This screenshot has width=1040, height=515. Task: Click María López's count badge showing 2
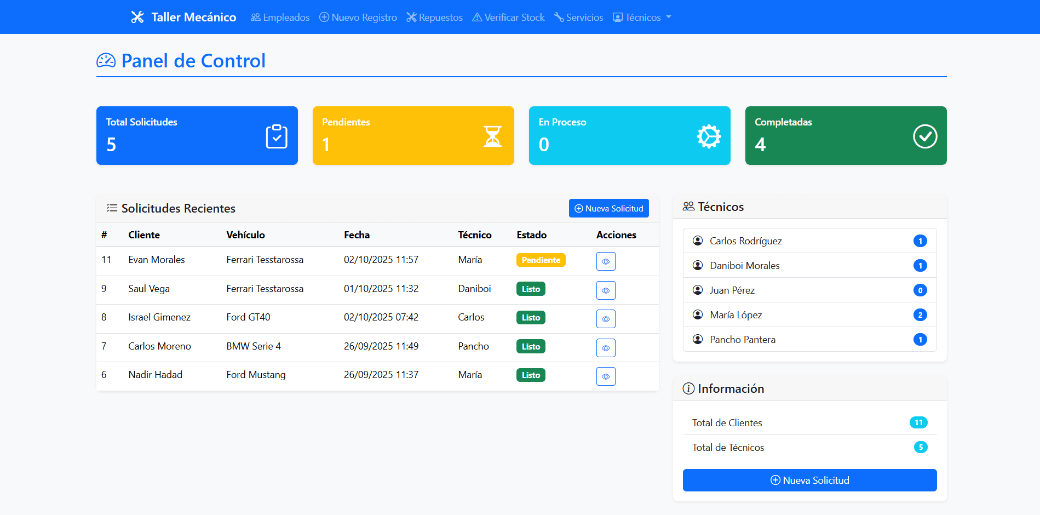[x=920, y=314]
